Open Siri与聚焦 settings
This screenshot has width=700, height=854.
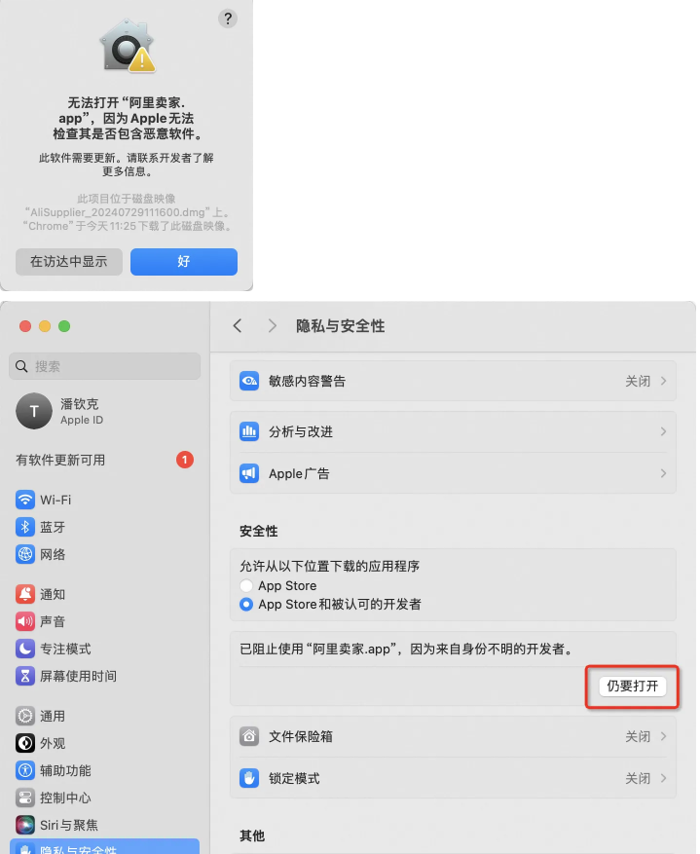pyautogui.click(x=56, y=825)
